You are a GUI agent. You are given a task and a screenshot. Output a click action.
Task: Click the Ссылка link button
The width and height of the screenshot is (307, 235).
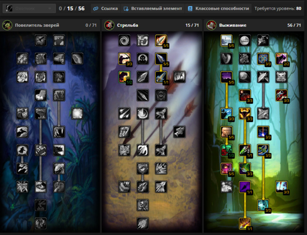click(106, 9)
